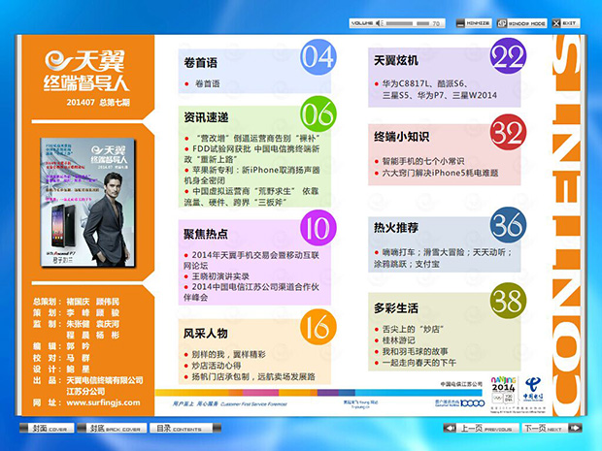Click the page 06 green circle badge
This screenshot has width=602, height=451.
(318, 114)
